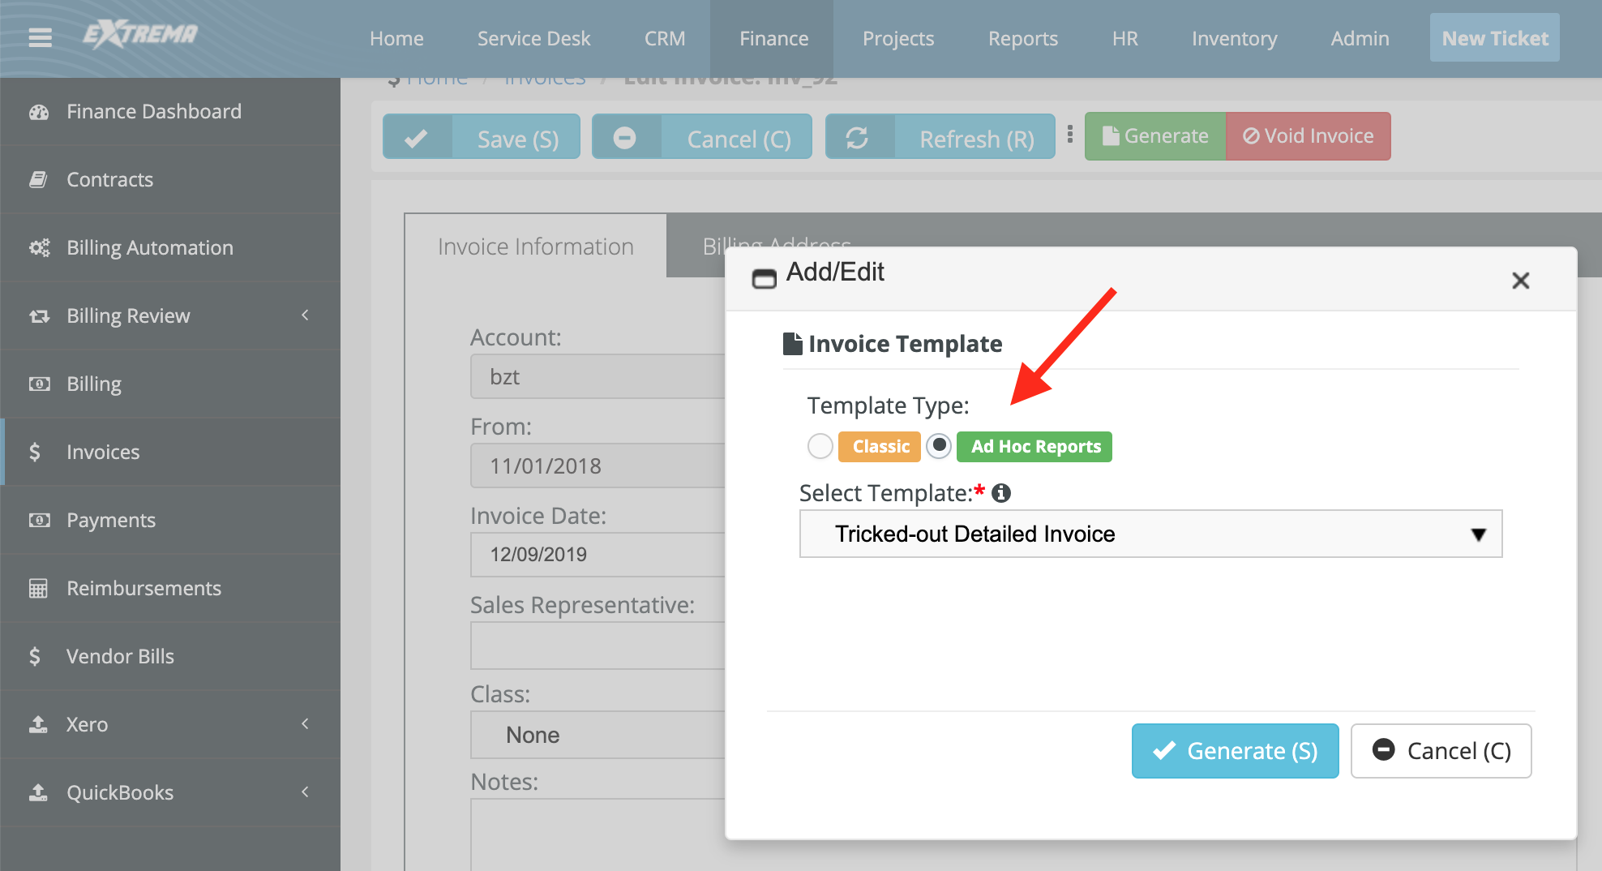The image size is (1602, 871).
Task: Open Billing Automation in the sidebar
Action: [x=170, y=248]
